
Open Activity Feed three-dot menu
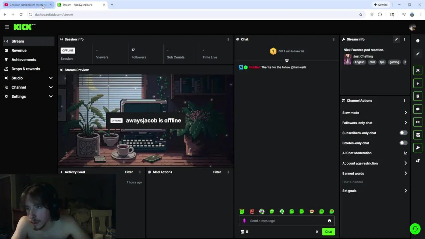click(140, 172)
